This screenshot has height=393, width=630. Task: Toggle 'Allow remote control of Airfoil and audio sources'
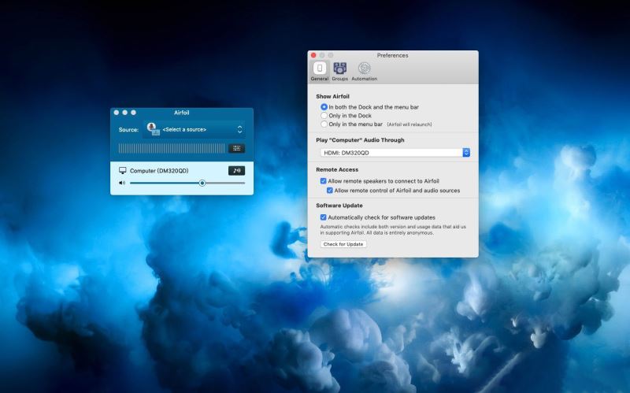tap(329, 191)
